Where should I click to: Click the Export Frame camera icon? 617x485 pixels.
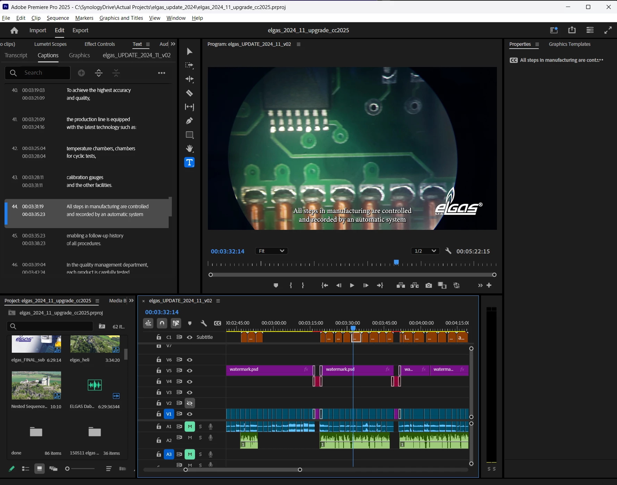coord(429,285)
